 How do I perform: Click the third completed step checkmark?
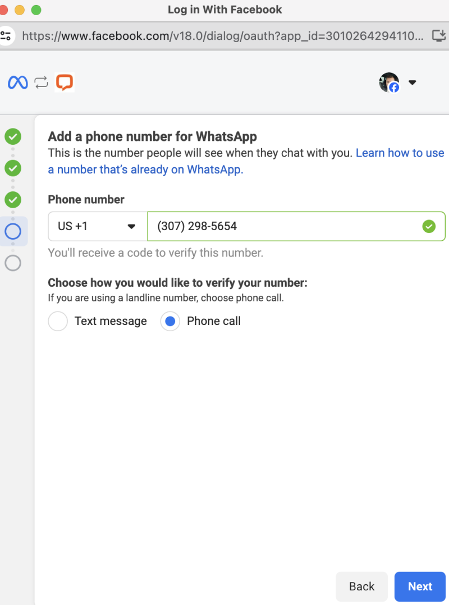[x=13, y=200]
